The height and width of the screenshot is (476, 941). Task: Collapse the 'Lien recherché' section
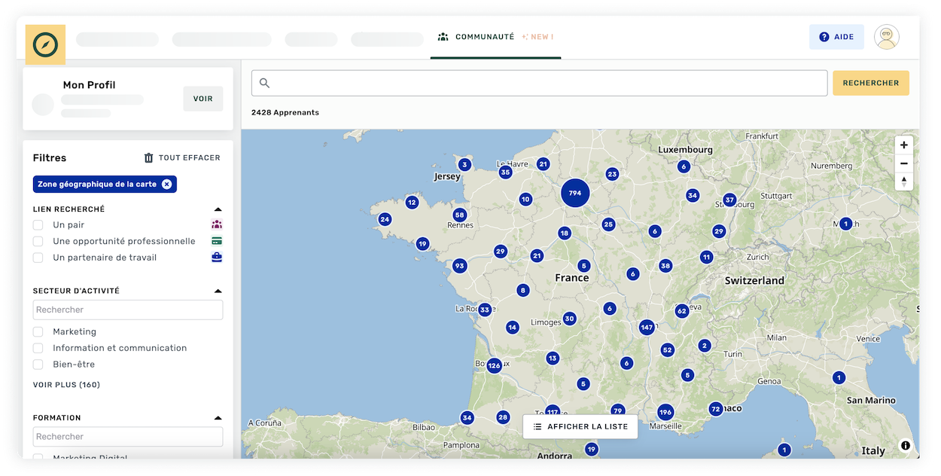tap(218, 209)
